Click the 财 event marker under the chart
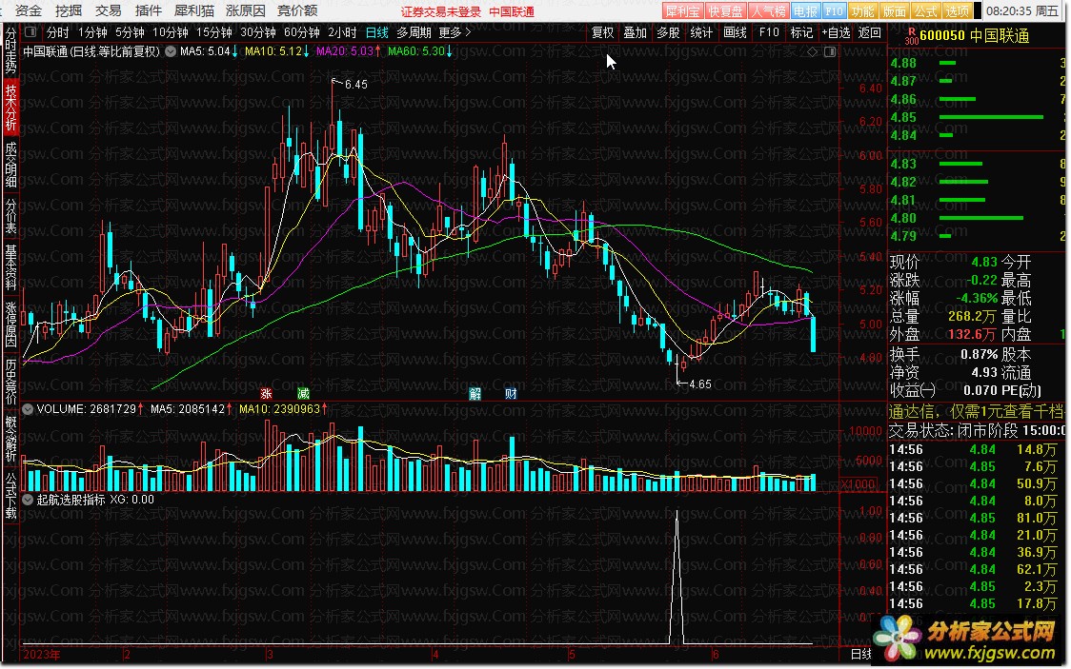This screenshot has width=1071, height=669. coord(510,393)
